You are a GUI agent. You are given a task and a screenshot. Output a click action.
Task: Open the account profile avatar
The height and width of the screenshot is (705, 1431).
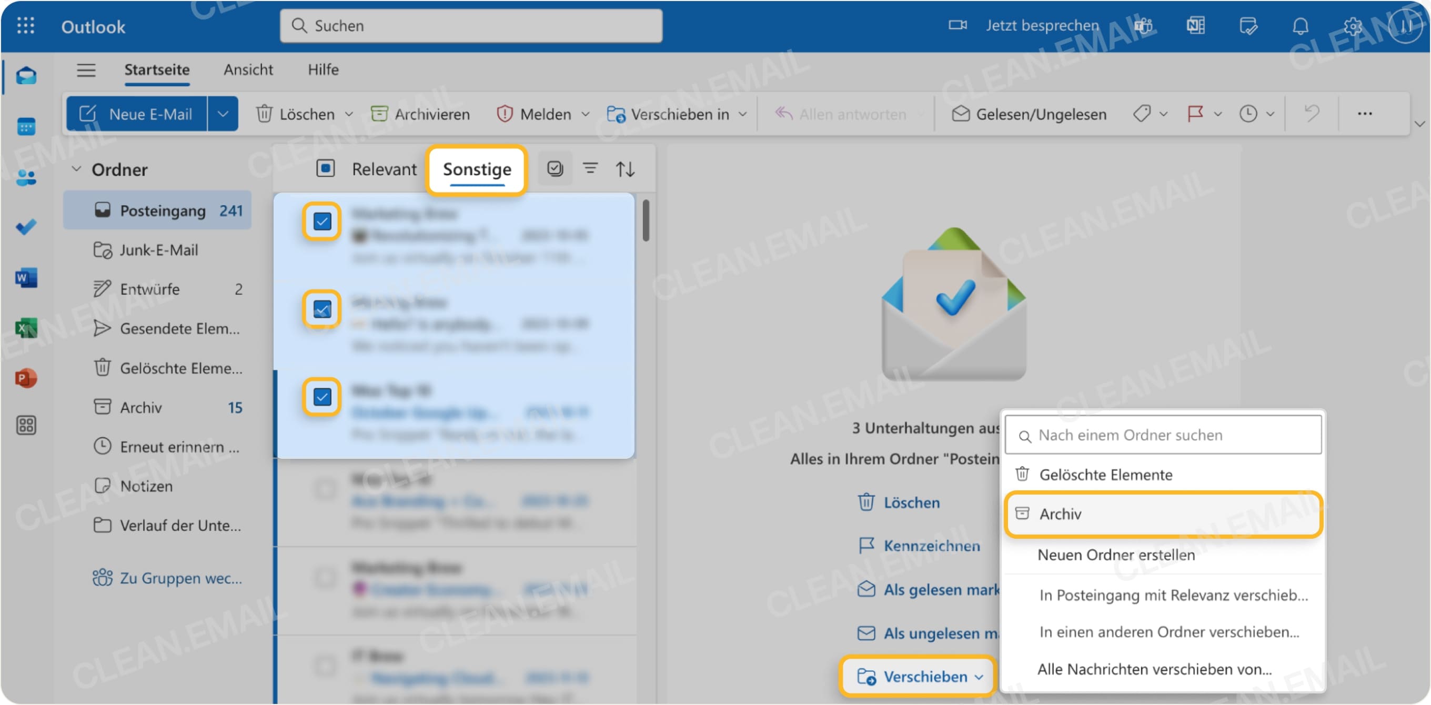pyautogui.click(x=1405, y=26)
